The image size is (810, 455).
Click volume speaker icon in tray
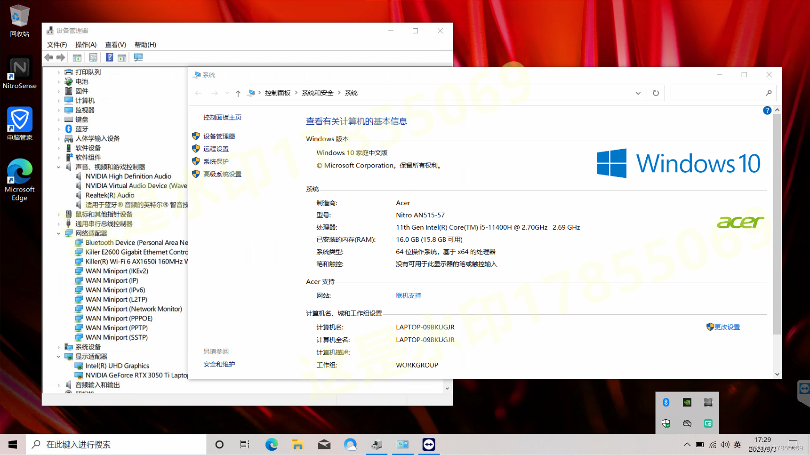[725, 445]
